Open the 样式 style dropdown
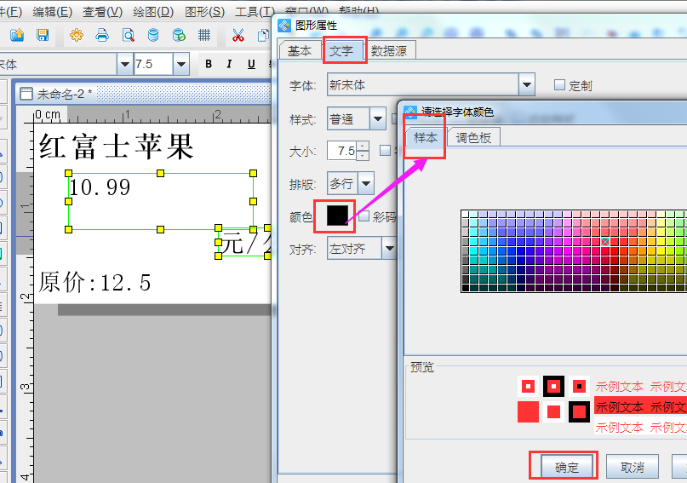Viewport: 687px width, 483px height. (x=377, y=118)
